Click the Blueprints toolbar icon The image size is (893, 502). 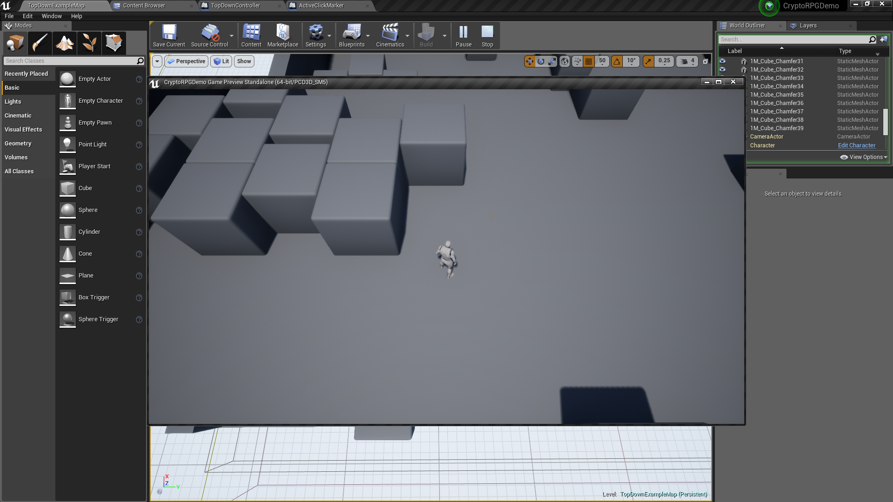352,36
